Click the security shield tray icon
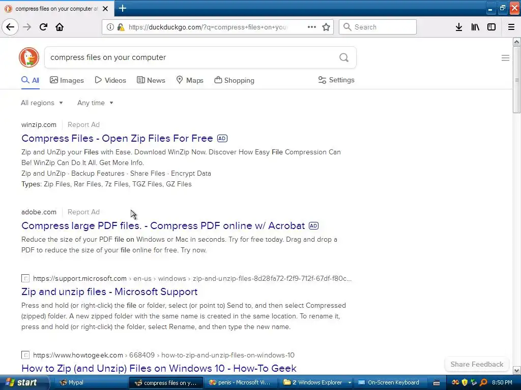 465,382
